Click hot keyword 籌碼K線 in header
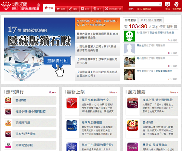Screen dimensions: 182x151 point(147,9)
